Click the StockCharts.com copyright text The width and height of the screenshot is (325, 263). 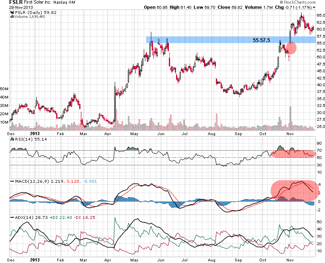tap(298, 2)
